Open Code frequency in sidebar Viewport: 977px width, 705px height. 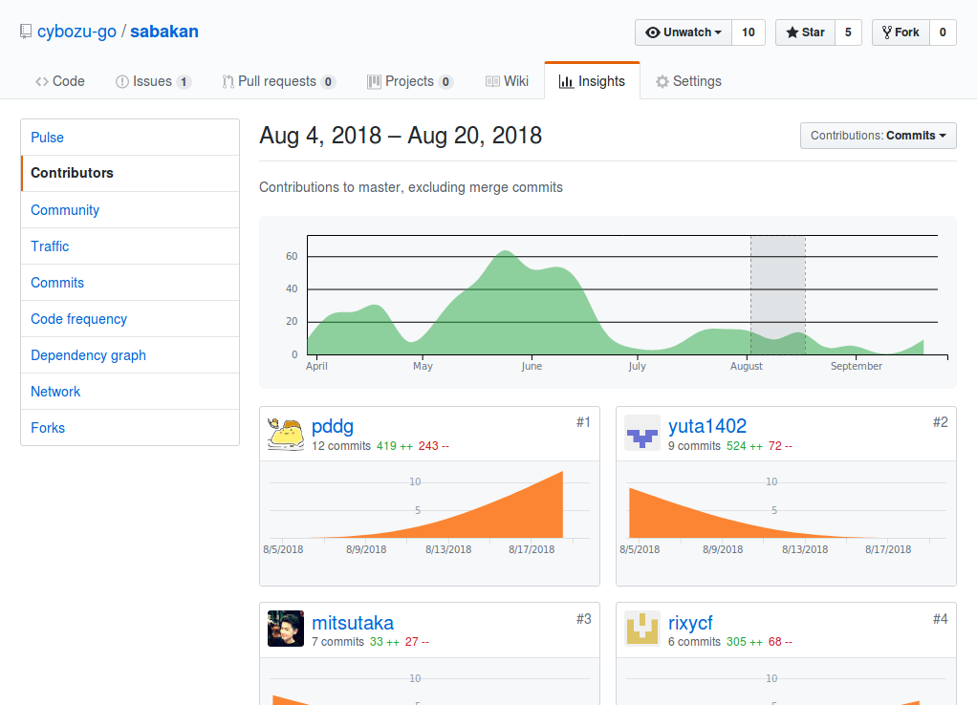[130, 319]
